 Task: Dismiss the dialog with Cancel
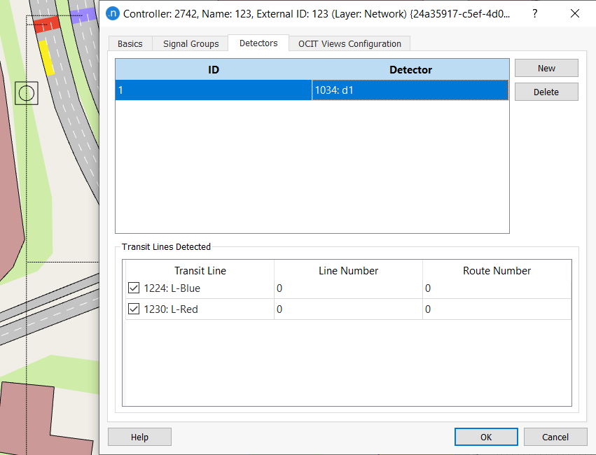click(x=555, y=436)
